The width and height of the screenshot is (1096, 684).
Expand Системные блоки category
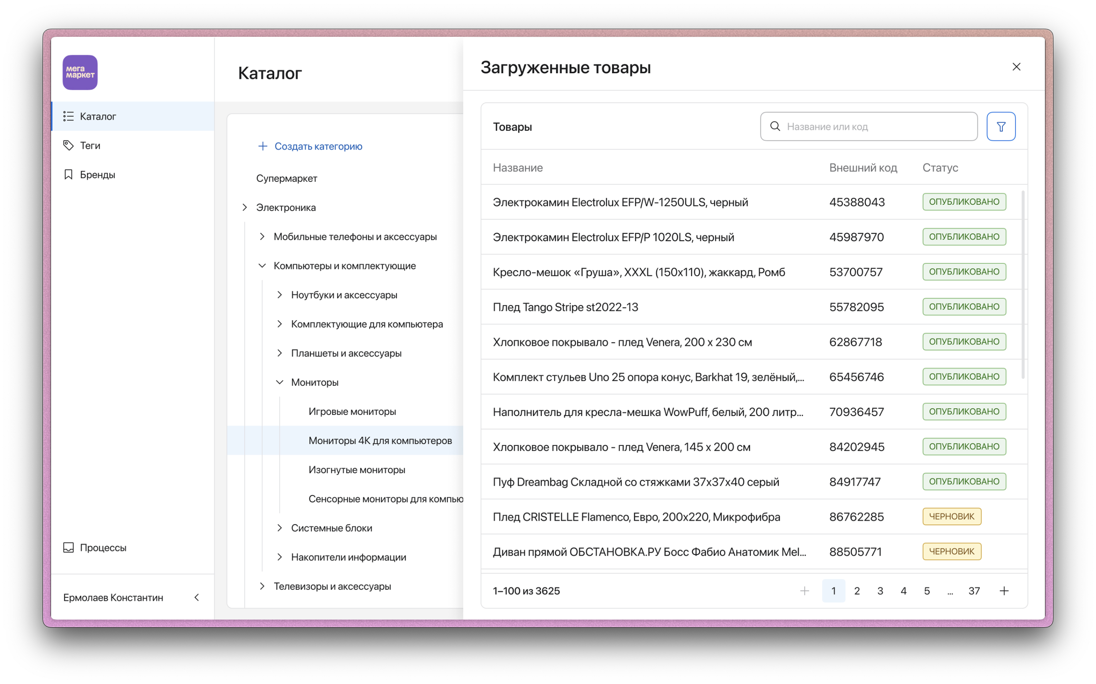pyautogui.click(x=280, y=528)
